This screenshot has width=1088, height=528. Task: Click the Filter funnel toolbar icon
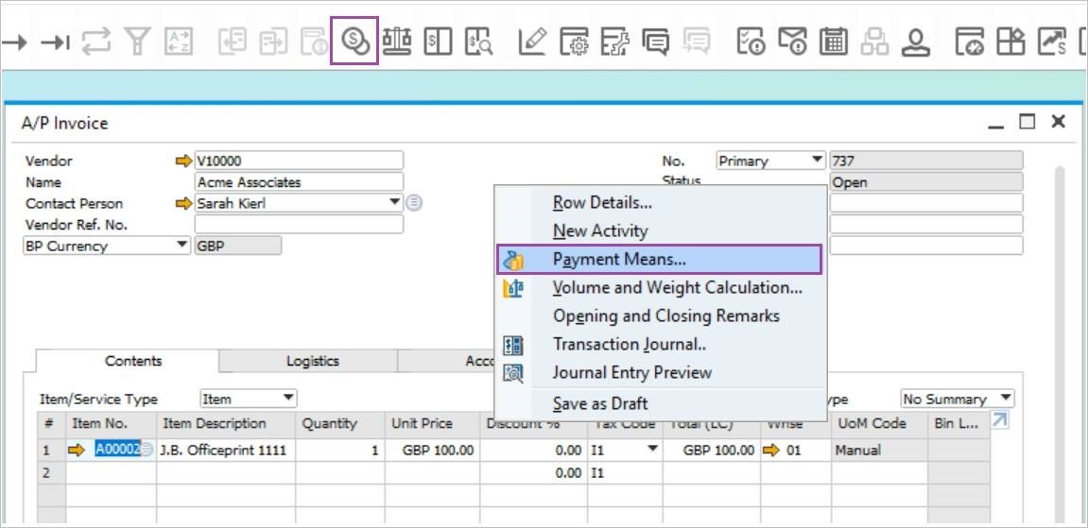click(x=137, y=42)
